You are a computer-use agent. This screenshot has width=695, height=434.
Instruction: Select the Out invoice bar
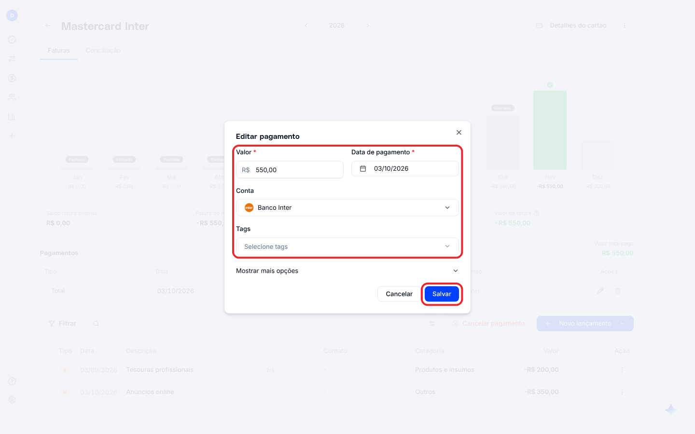[503, 142]
